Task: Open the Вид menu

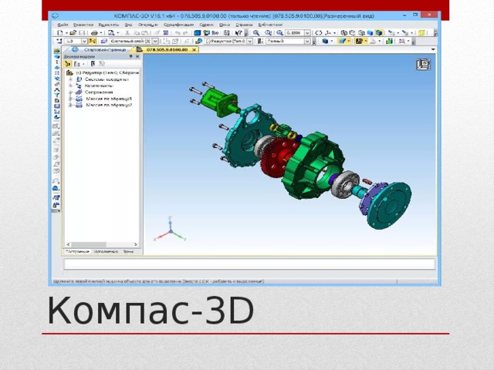Action: 128,25
